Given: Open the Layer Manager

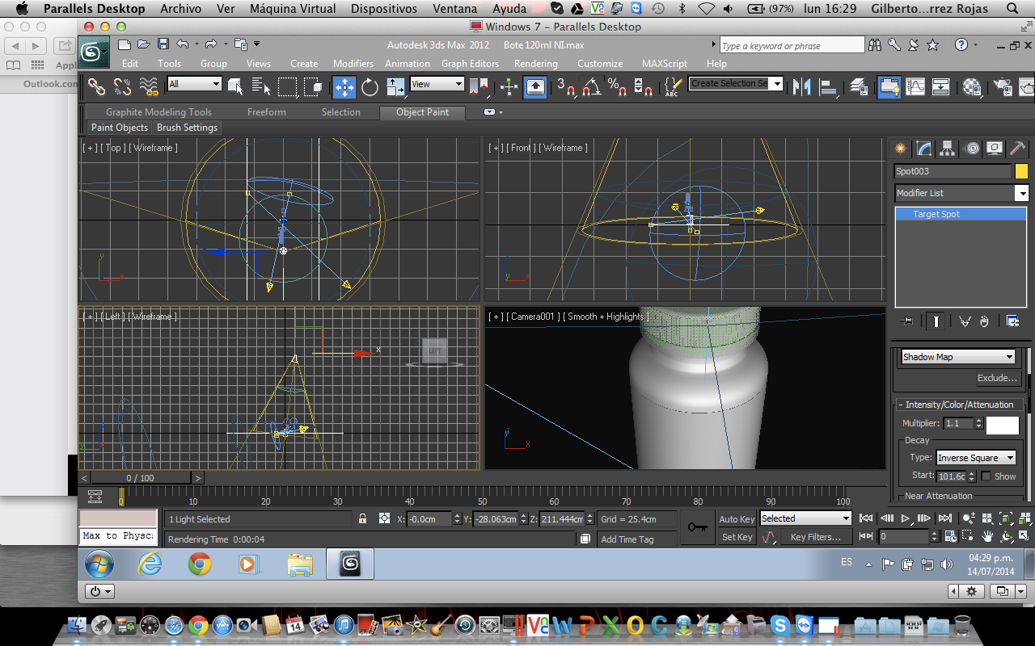Looking at the screenshot, I should (859, 86).
